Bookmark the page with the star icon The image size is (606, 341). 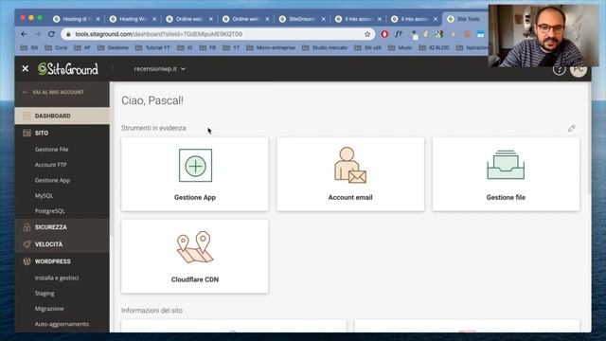click(x=367, y=34)
